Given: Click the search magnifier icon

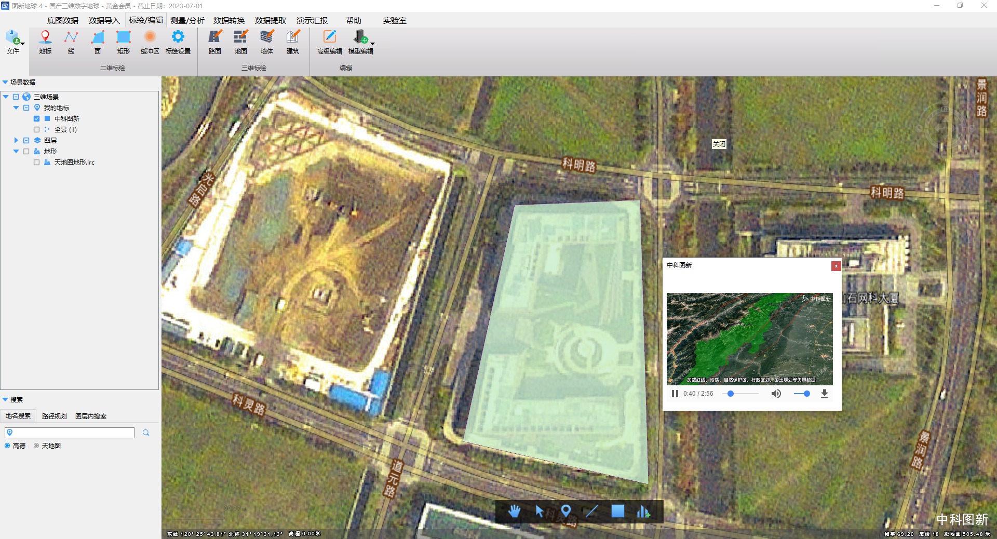Looking at the screenshot, I should pyautogui.click(x=146, y=433).
